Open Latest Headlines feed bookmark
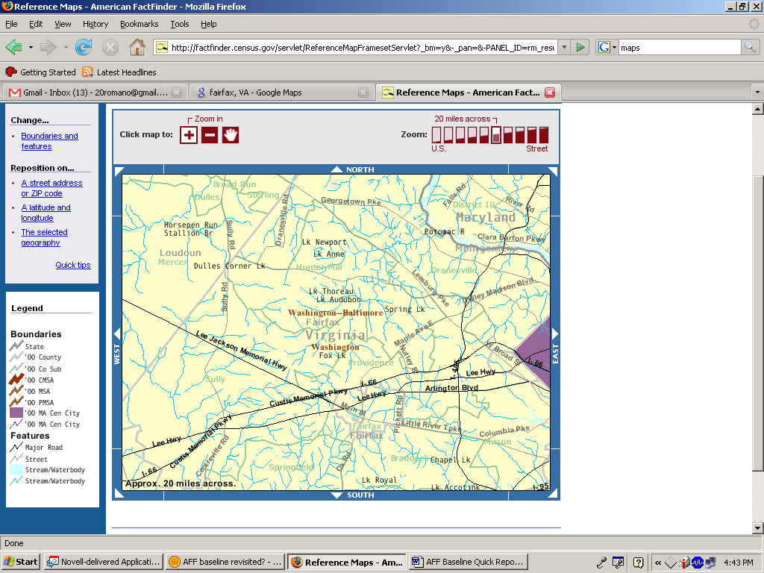Viewport: 764px width, 573px height. point(119,72)
